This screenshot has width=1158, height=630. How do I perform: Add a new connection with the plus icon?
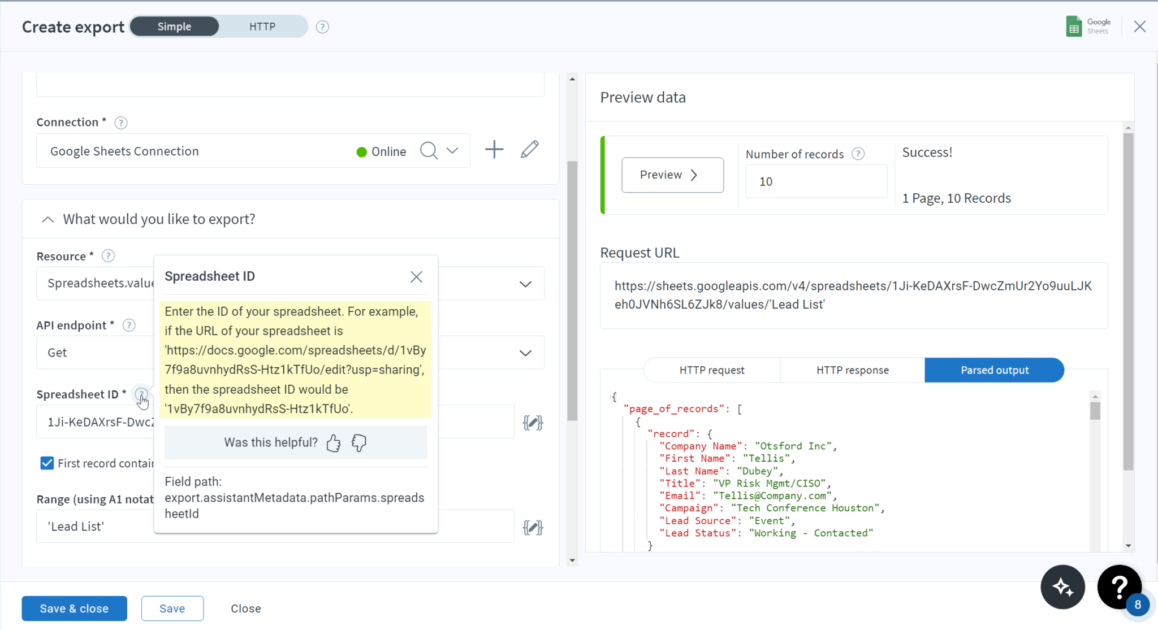[493, 149]
